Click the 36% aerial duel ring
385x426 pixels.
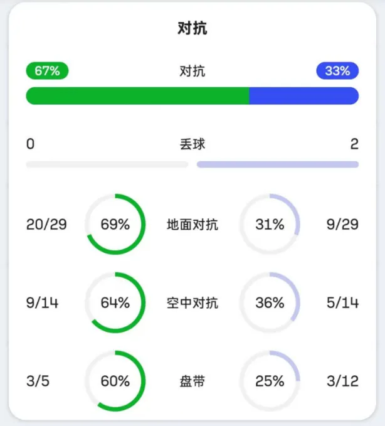click(270, 303)
